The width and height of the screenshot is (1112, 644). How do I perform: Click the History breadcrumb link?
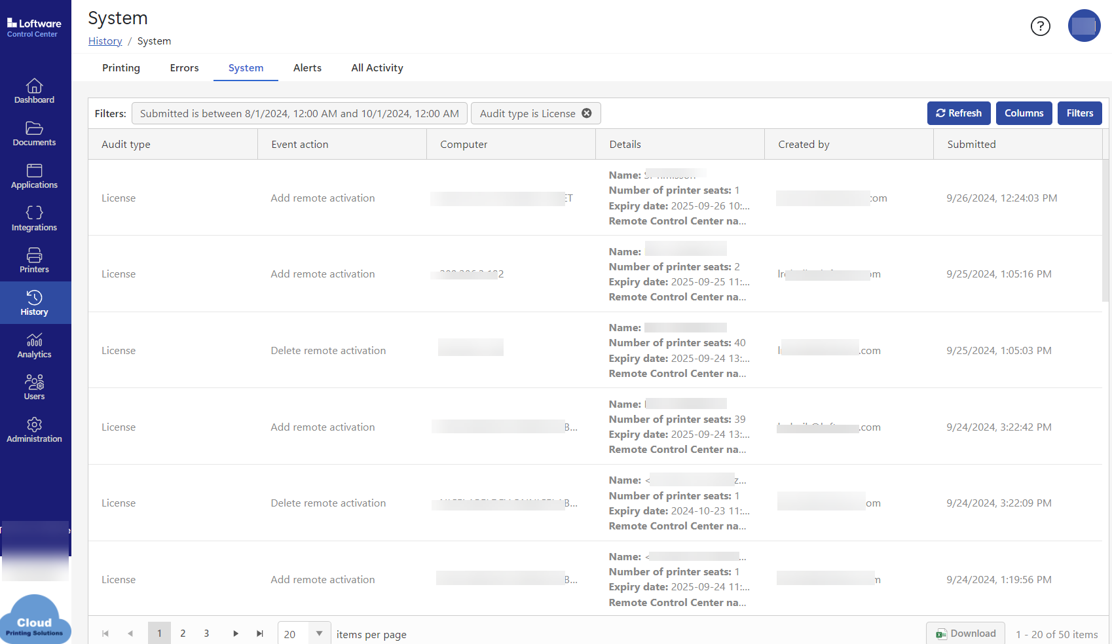(105, 41)
